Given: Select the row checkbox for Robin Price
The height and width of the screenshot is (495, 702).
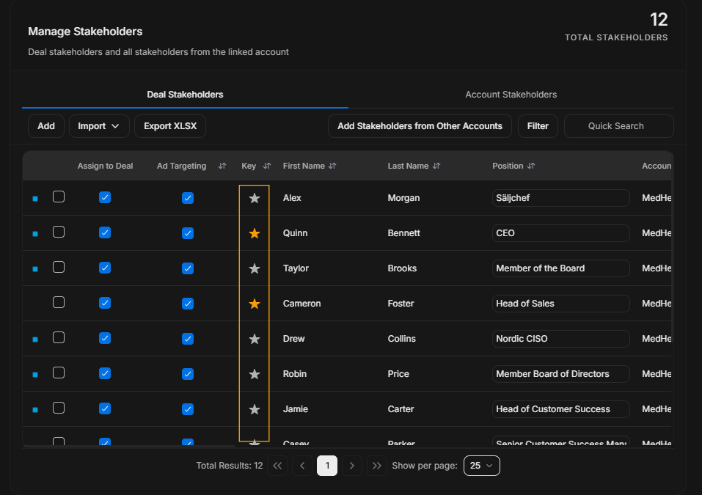Looking at the screenshot, I should [59, 373].
